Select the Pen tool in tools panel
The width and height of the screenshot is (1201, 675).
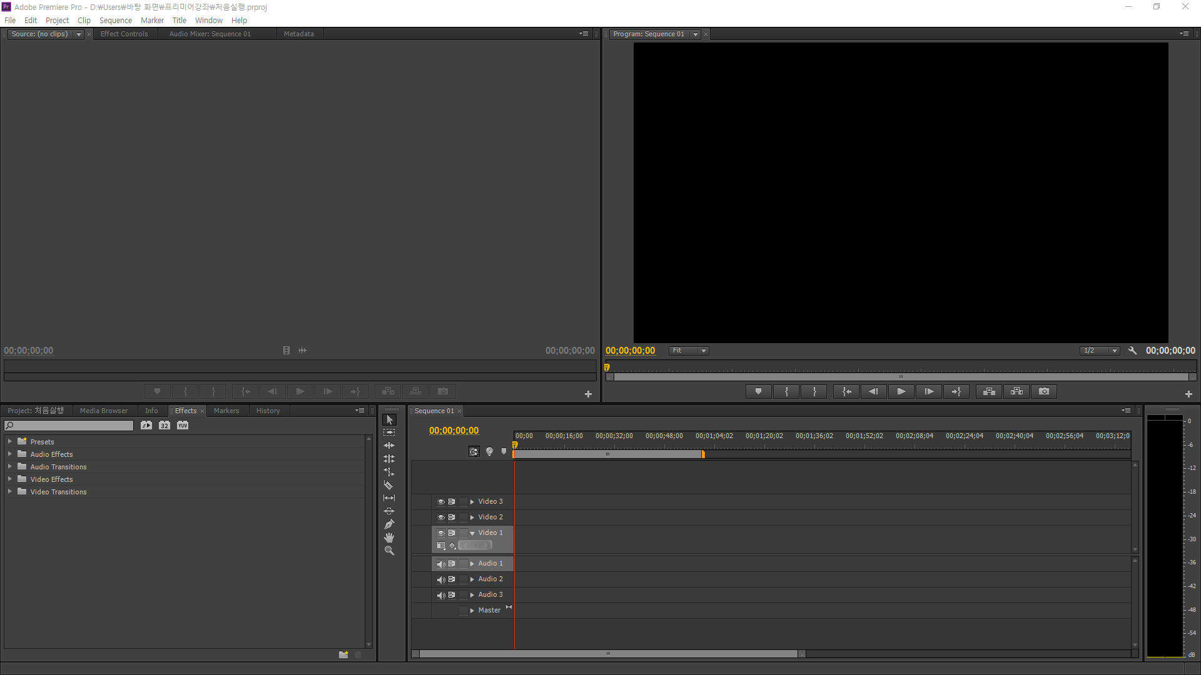388,524
